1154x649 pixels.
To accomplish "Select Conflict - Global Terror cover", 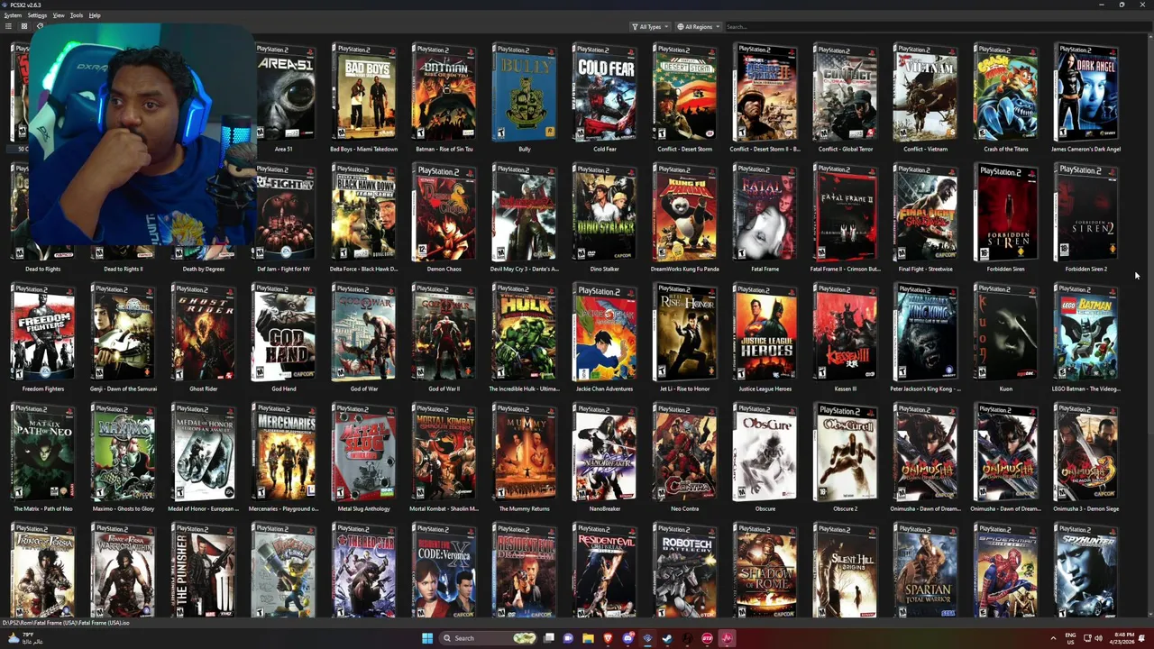I will tap(846, 93).
